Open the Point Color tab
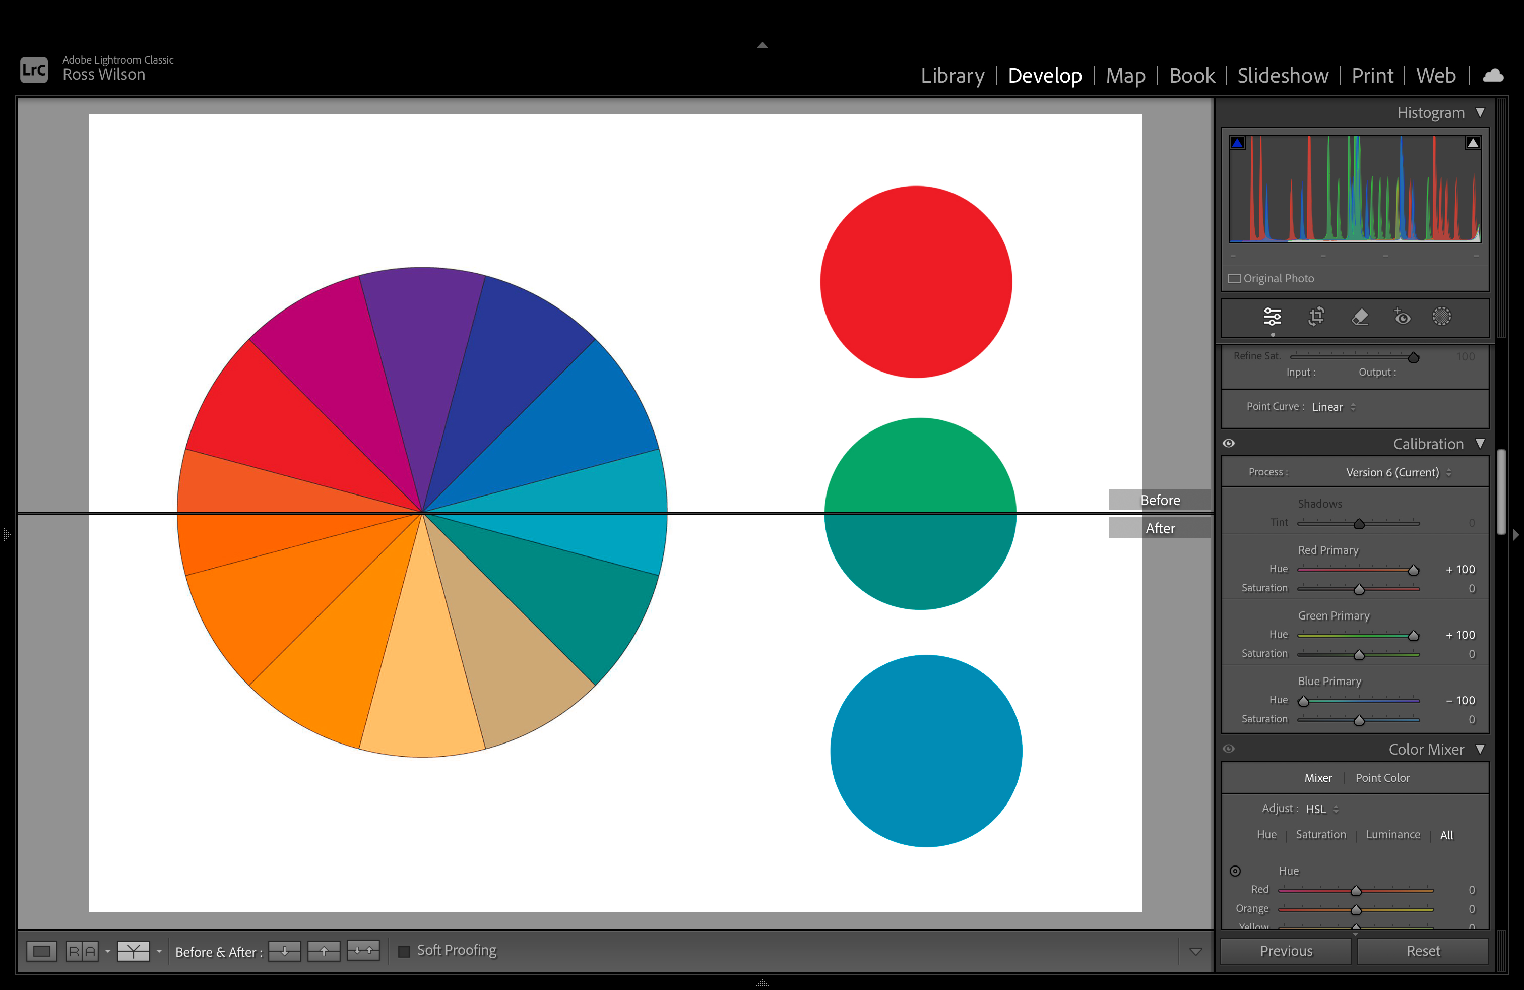1524x990 pixels. coord(1382,778)
